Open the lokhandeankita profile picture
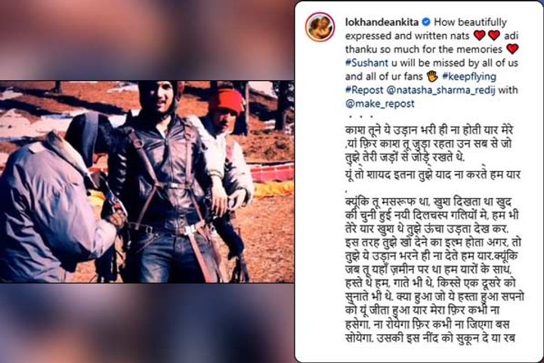Viewport: 544px width, 363px height. click(320, 27)
